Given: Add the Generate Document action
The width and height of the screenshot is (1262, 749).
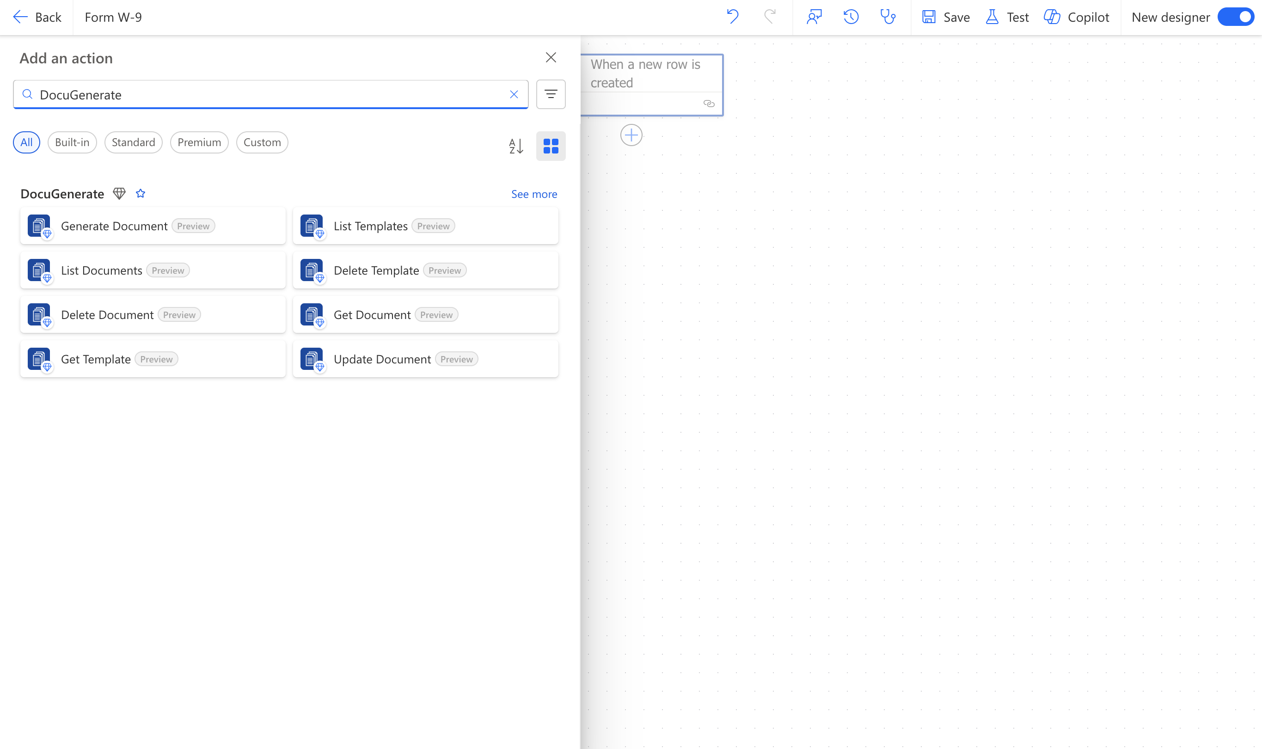Looking at the screenshot, I should pos(153,226).
